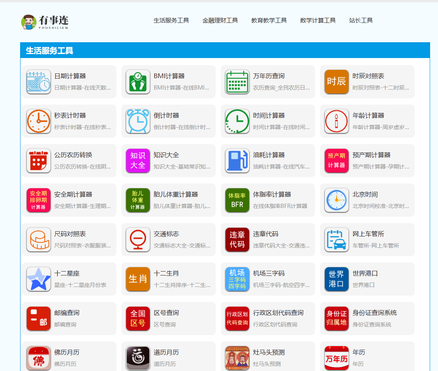Image resolution: width=438 pixels, height=371 pixels.
Task: Click the 日期计算器 calendar icon
Action: pos(38,82)
